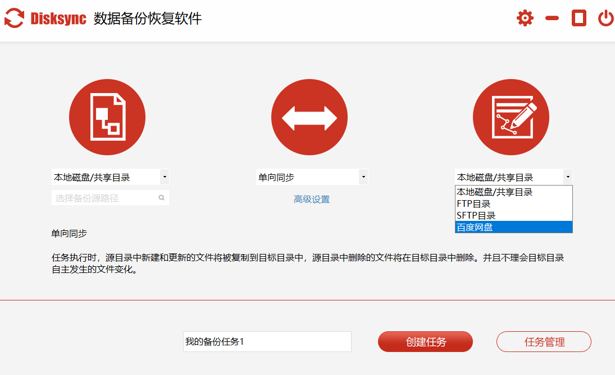Click the red backup source file icon
This screenshot has height=375, width=615.
click(107, 117)
